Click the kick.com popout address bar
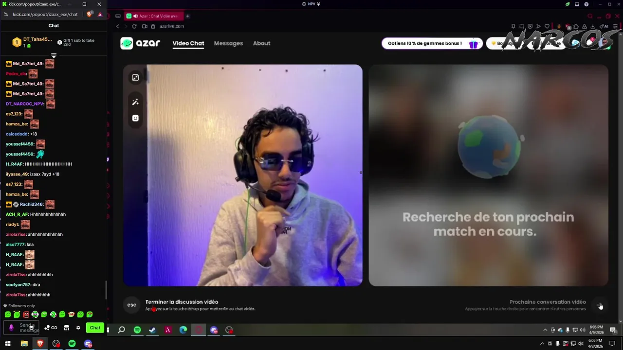 [x=45, y=14]
